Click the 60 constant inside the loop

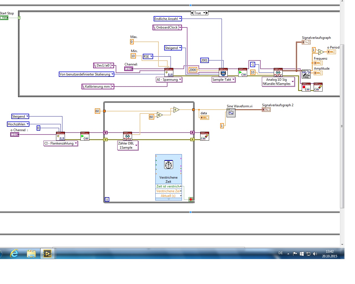[151, 117]
